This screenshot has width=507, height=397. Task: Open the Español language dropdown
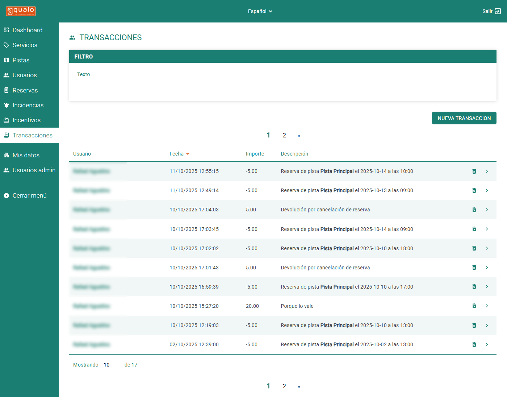click(x=260, y=11)
